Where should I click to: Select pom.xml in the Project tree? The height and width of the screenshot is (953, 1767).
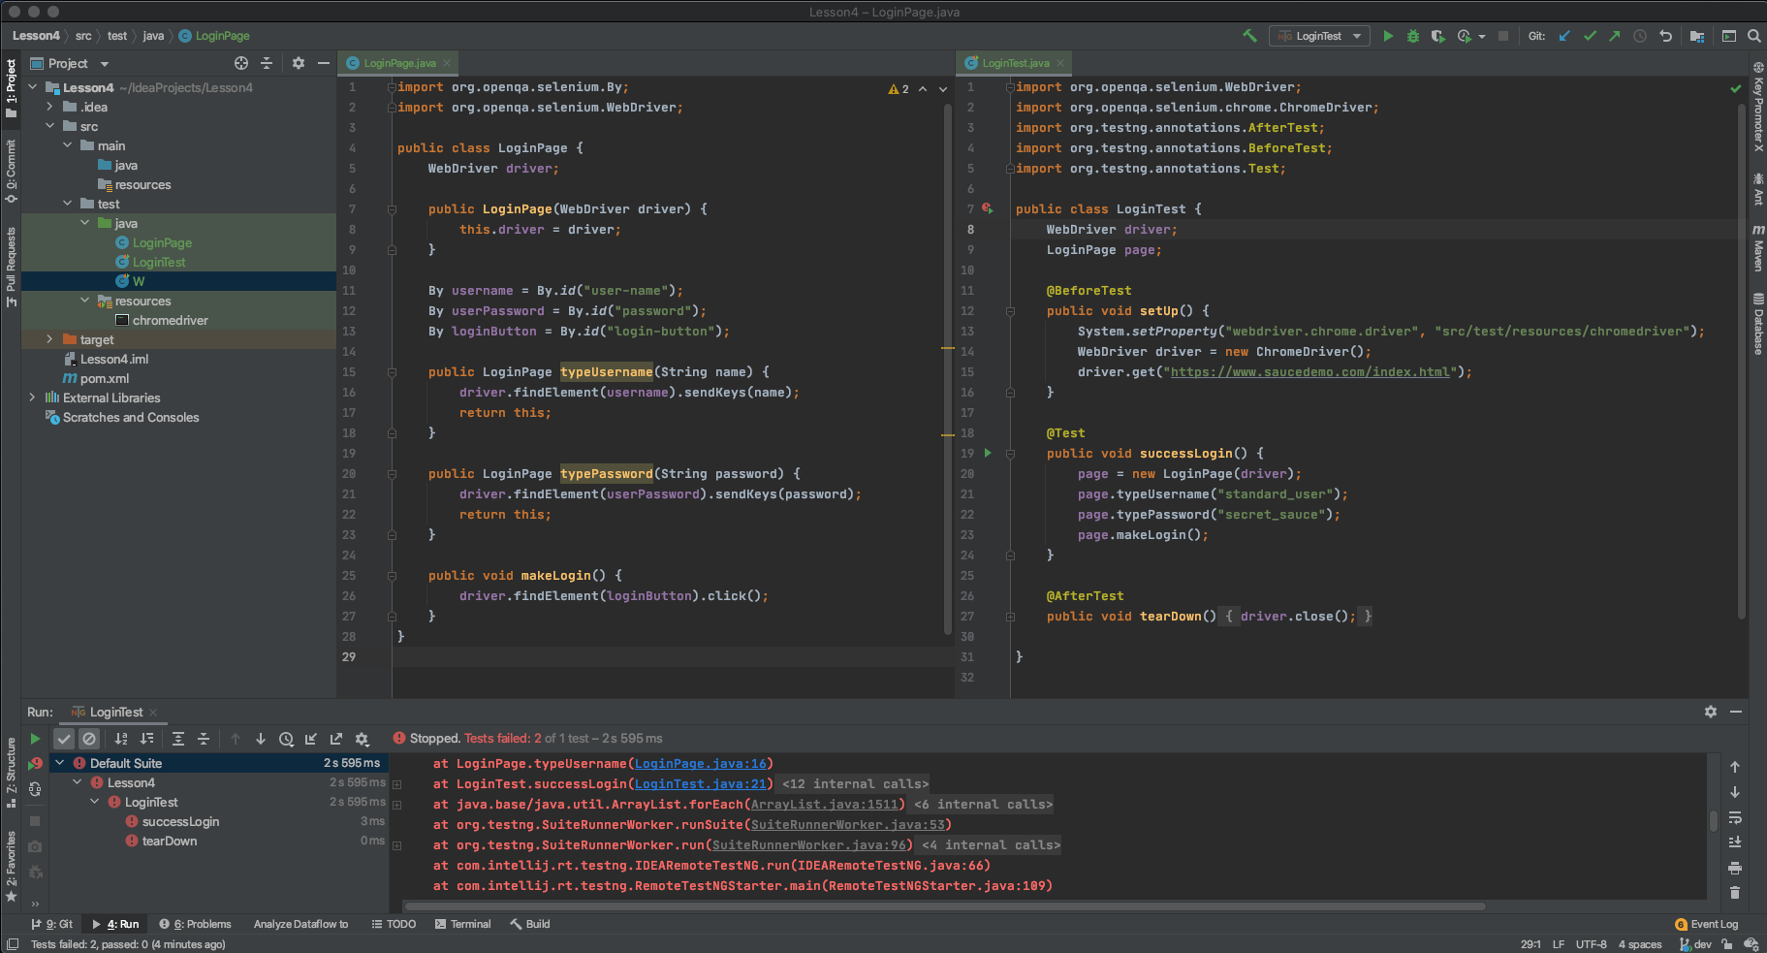click(105, 378)
